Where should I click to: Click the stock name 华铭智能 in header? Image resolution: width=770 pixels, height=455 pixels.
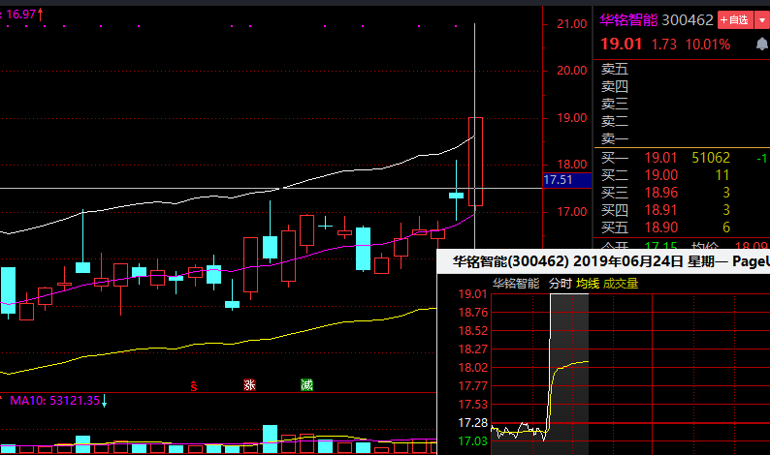point(628,20)
